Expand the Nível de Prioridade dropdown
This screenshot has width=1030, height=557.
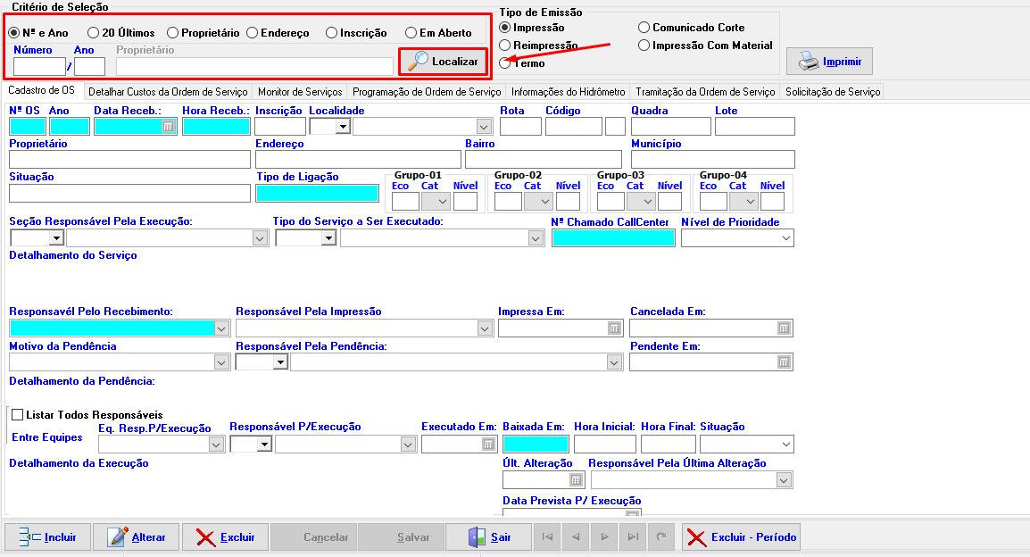tap(785, 238)
